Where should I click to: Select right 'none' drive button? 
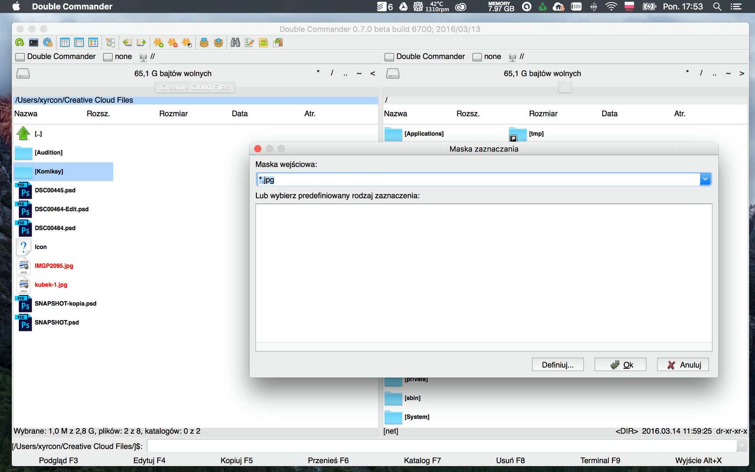[x=487, y=57]
